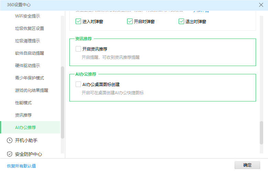The image size is (268, 172).
Task: Select the highlighted AI办公推荐 sidebar item
Action: pos(31,127)
